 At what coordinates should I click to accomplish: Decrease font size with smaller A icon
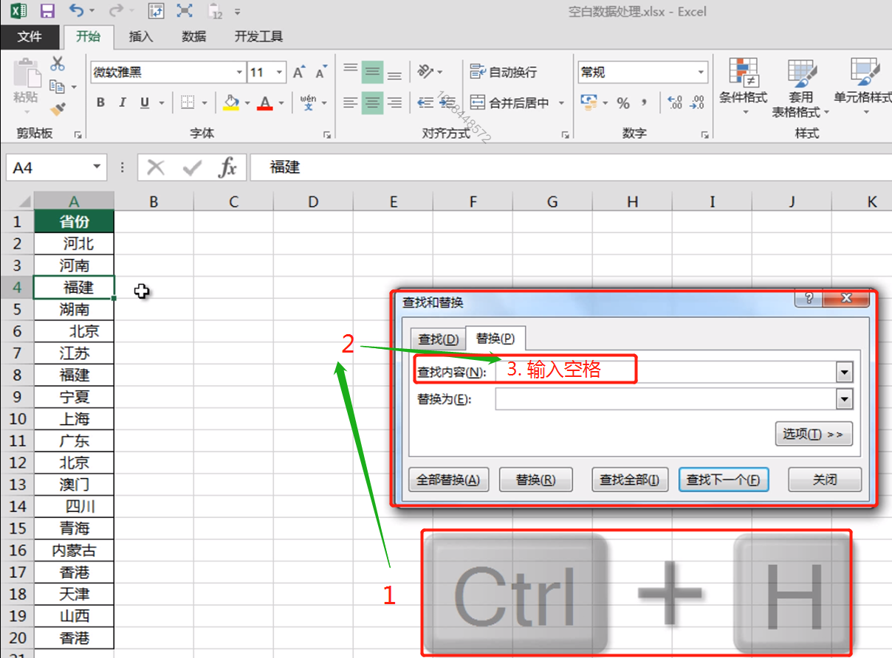coord(320,72)
